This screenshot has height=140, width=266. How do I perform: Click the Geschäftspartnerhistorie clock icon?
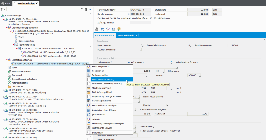point(9,79)
